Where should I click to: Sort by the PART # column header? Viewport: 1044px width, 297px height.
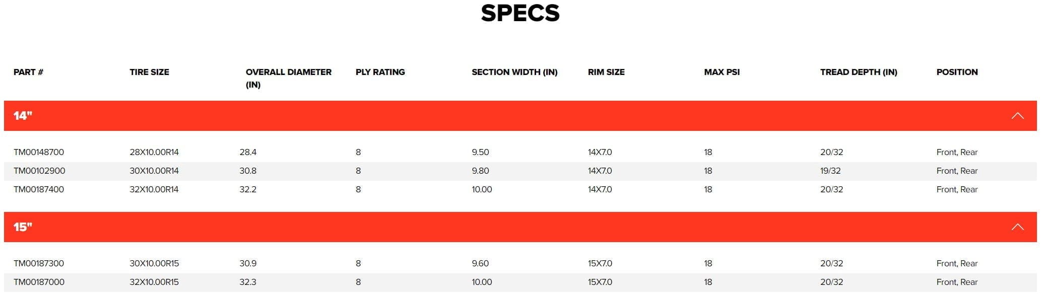point(28,72)
